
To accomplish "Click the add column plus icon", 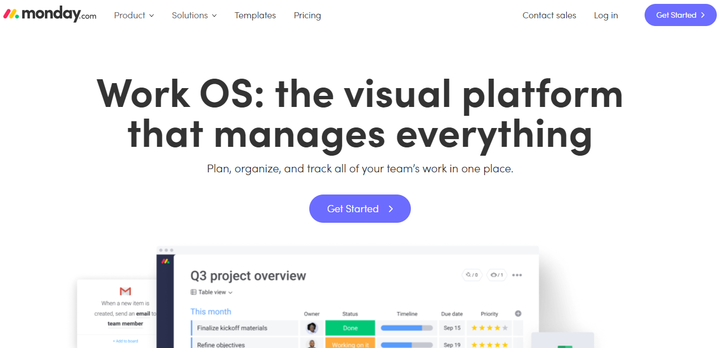I will [x=518, y=314].
